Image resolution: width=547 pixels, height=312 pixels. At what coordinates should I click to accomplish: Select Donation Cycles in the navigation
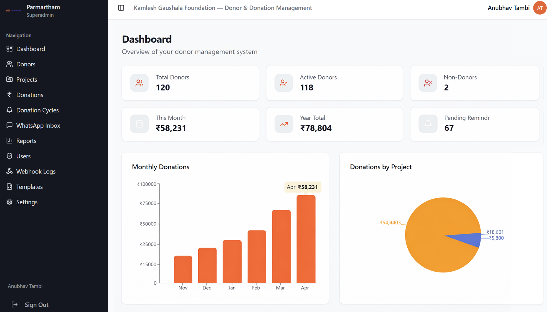[37, 110]
